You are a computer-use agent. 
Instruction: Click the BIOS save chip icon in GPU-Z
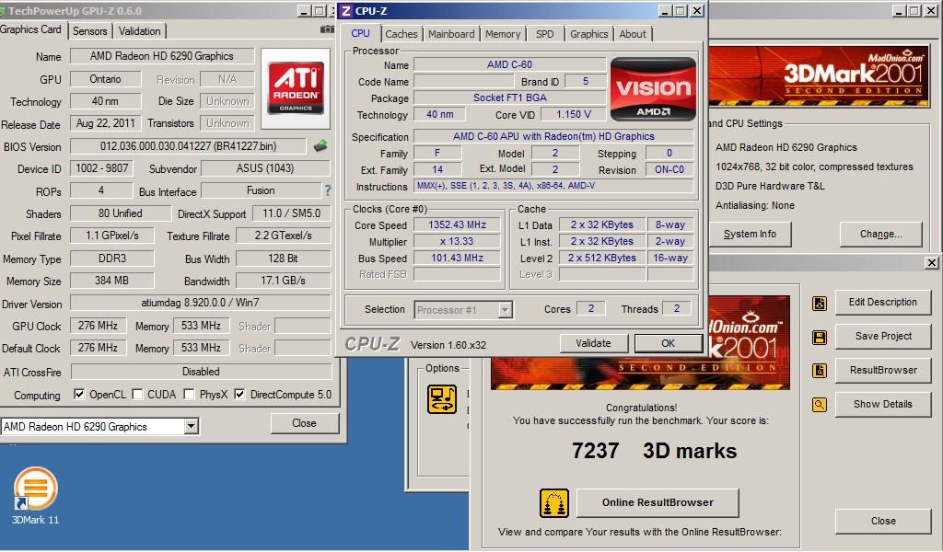[320, 146]
